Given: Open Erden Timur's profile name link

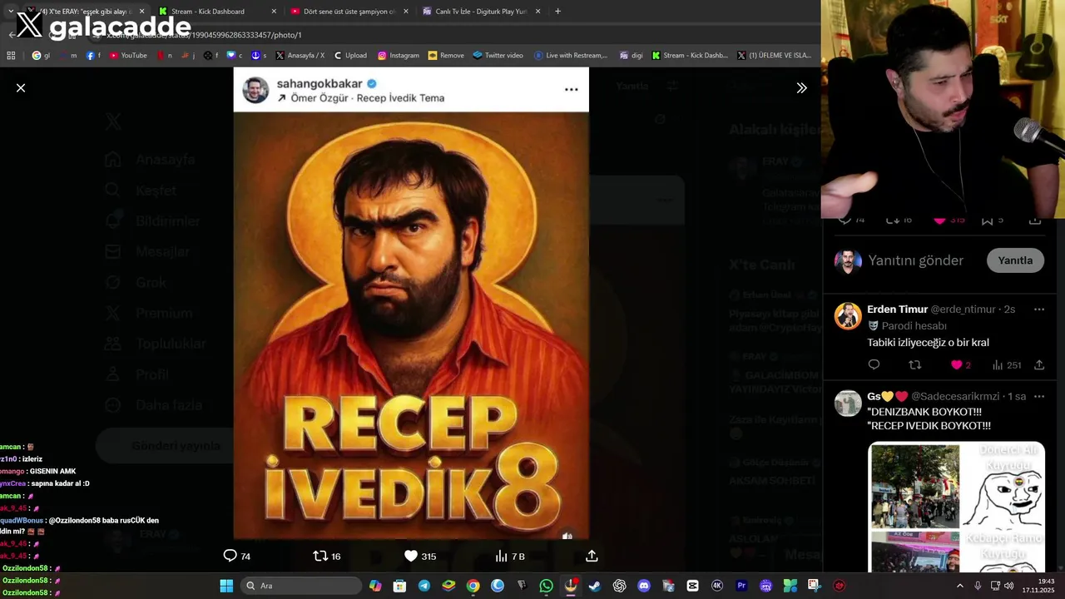Looking at the screenshot, I should pyautogui.click(x=897, y=309).
